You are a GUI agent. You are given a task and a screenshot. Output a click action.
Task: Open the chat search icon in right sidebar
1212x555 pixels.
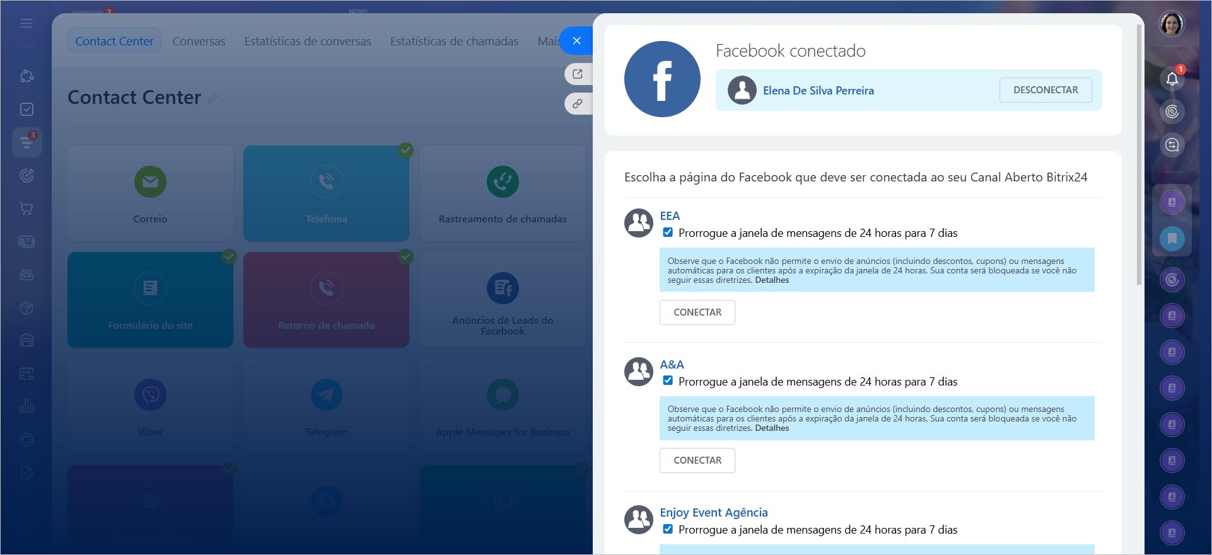click(x=1172, y=146)
